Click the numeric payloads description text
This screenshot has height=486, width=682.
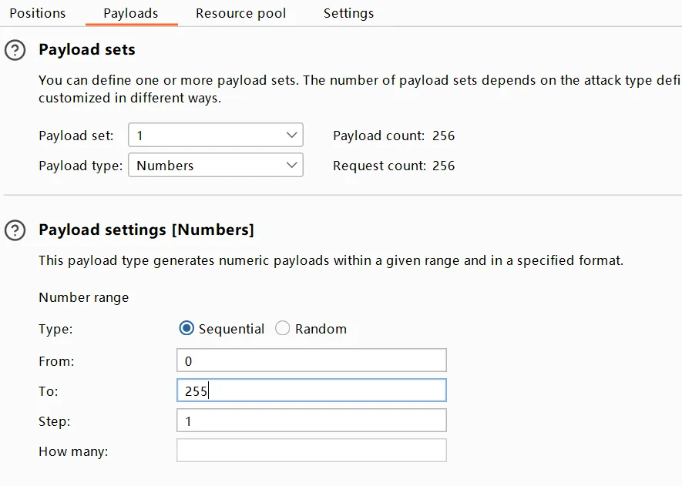tap(331, 260)
